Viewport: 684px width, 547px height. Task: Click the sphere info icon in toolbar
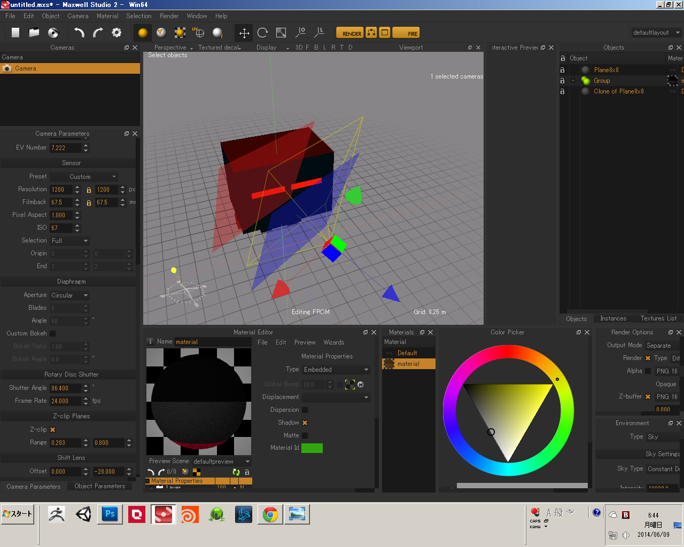coord(217,33)
